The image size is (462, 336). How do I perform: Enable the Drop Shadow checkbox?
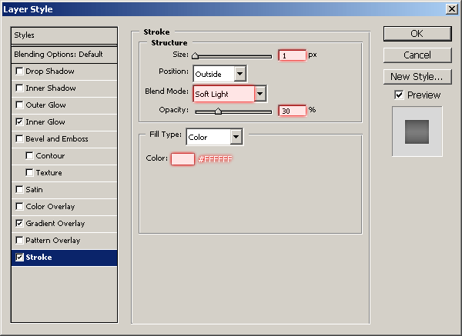(19, 72)
